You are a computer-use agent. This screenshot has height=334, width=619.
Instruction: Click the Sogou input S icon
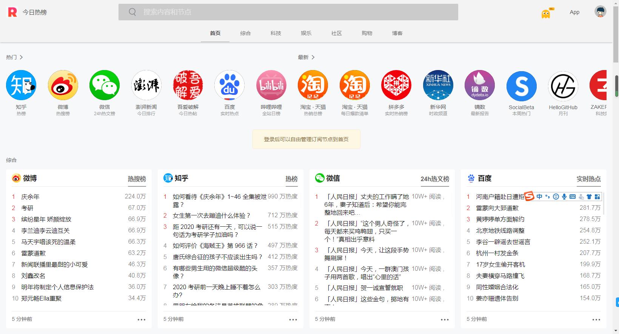[x=530, y=196]
